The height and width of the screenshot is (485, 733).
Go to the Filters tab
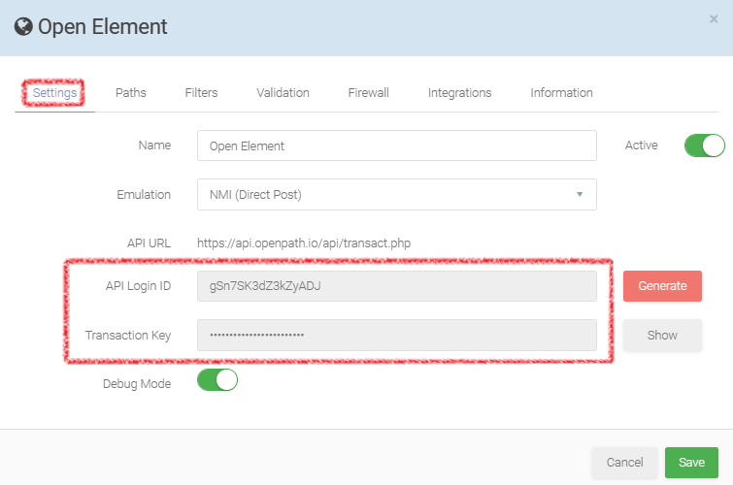point(201,93)
